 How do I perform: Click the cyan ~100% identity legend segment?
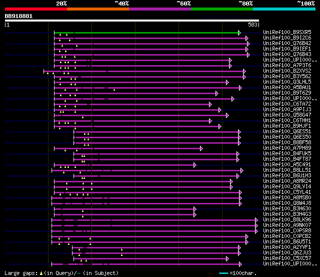click(284, 9)
